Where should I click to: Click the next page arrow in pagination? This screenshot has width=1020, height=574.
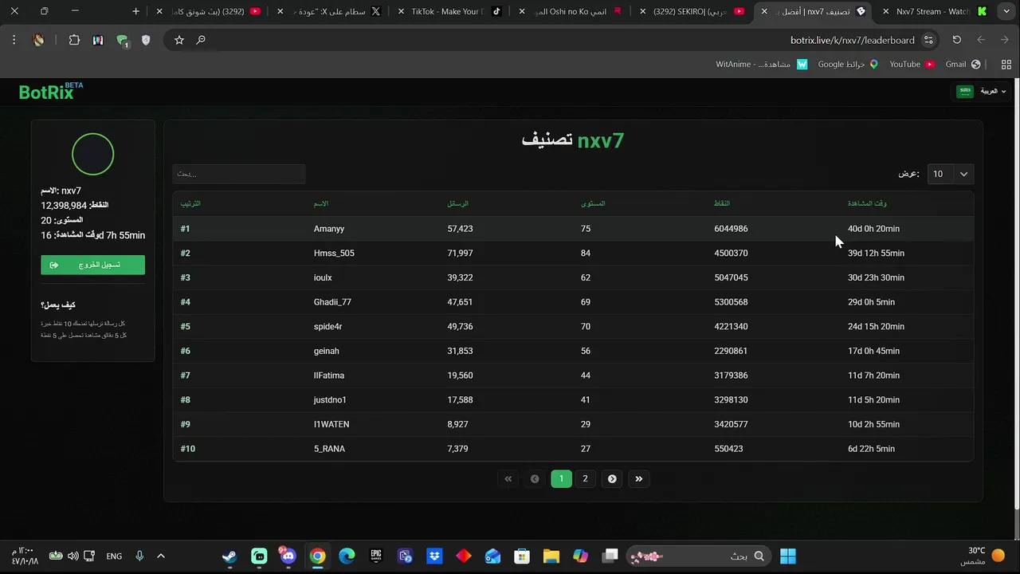(612, 478)
